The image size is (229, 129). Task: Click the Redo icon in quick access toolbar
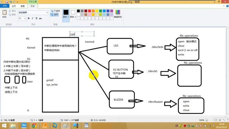[x=14, y=2]
